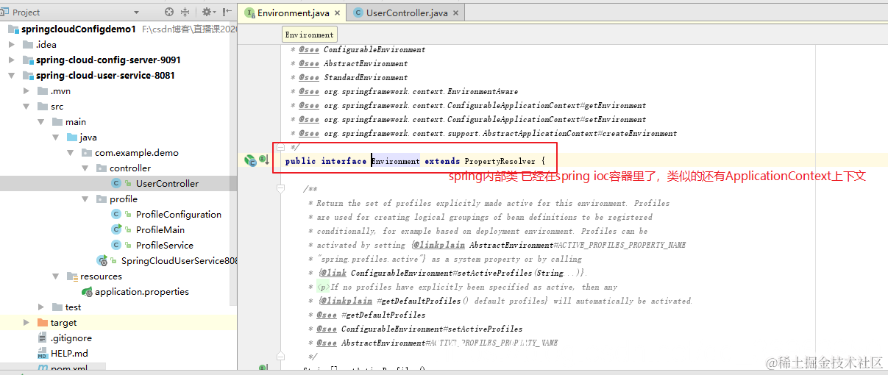Viewport: 888px width, 375px height.
Task: Select ProfileConfiguration class
Action: coord(179,214)
